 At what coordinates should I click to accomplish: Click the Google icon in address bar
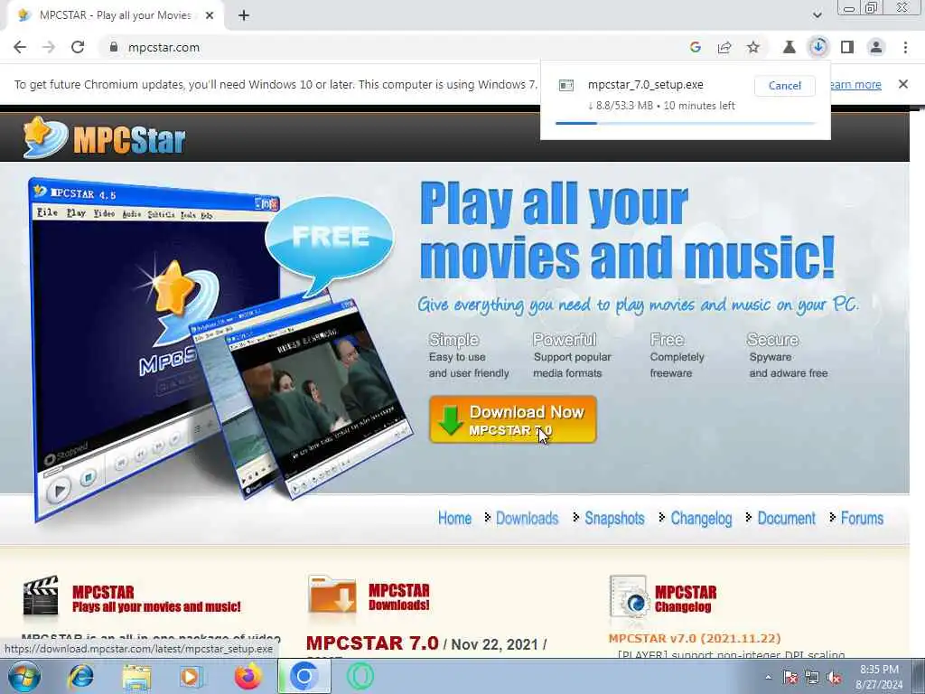[x=696, y=47]
